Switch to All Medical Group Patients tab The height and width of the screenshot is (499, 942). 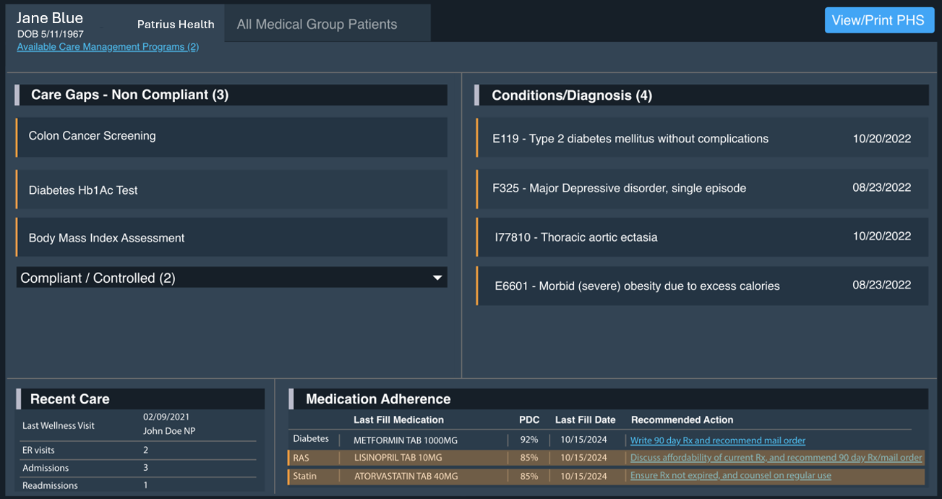(x=317, y=25)
